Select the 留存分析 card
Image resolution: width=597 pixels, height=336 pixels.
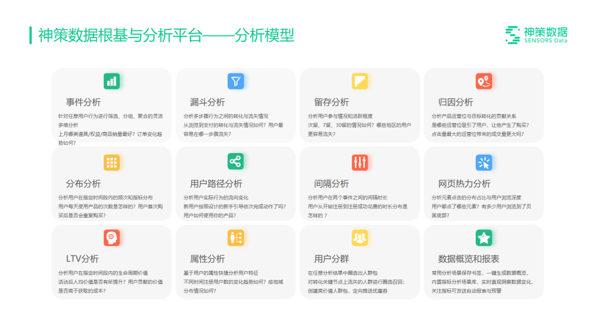coord(360,105)
